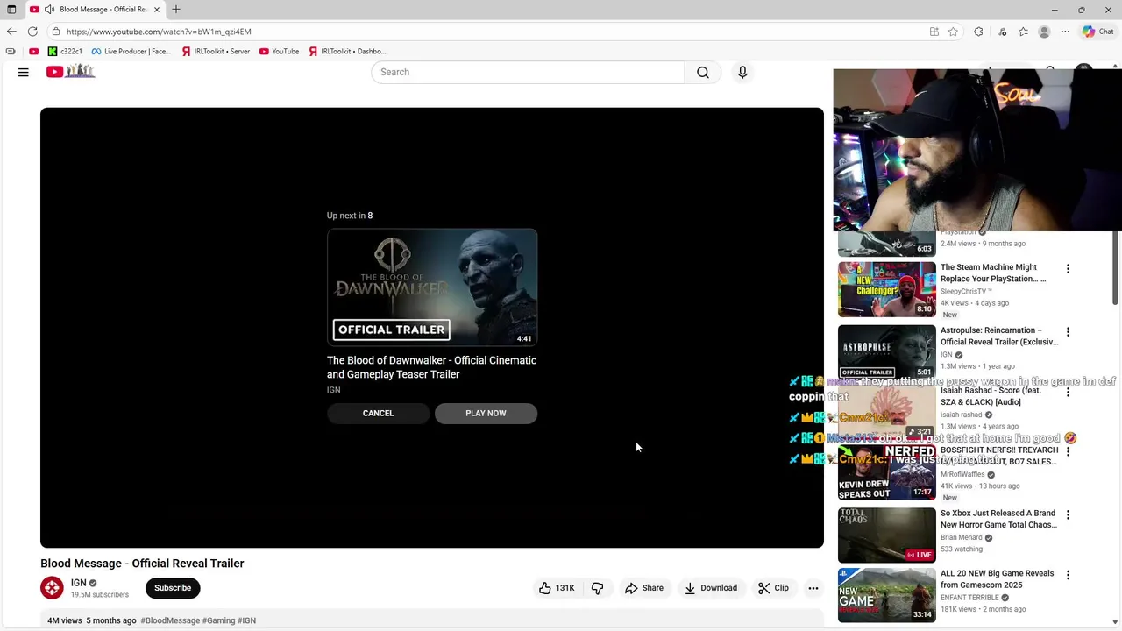The height and width of the screenshot is (631, 1122).
Task: Open browser extensions puzzle icon
Action: coord(978,32)
